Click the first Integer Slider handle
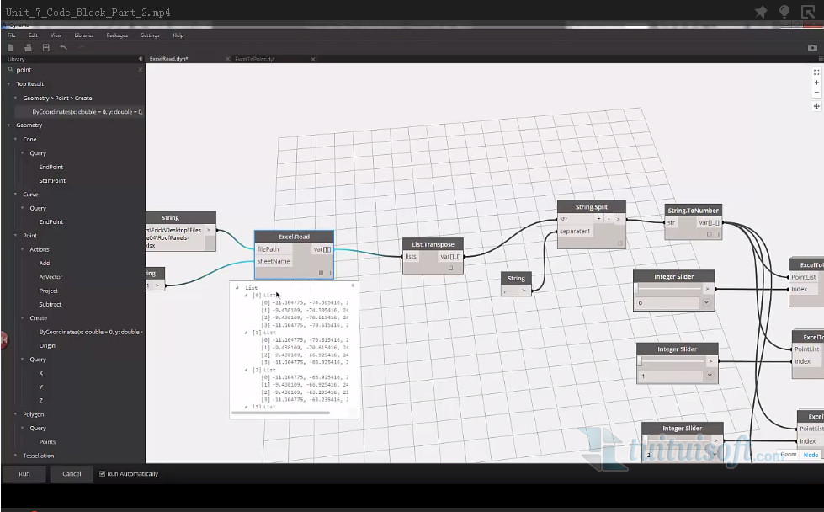This screenshot has height=512, width=824. tap(640, 288)
